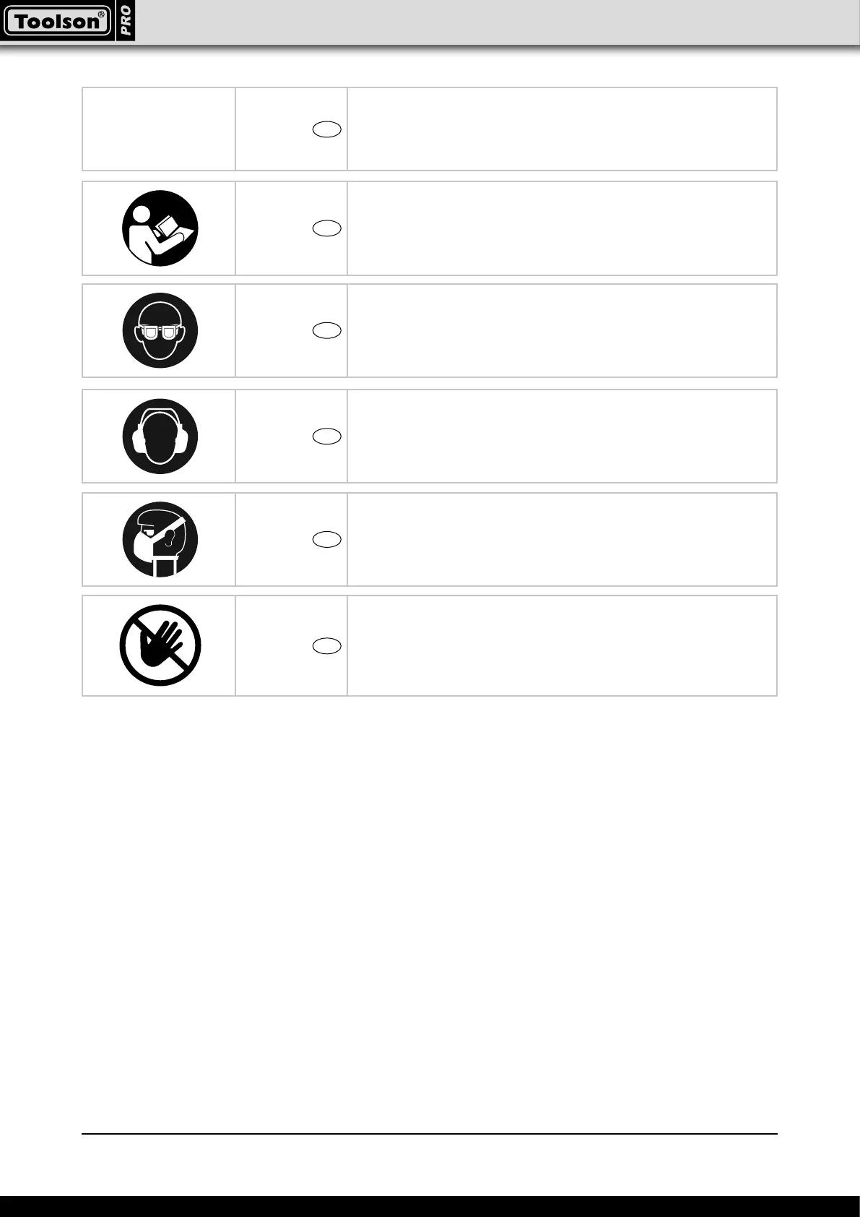Click the Toolson logo
The height and width of the screenshot is (1217, 860).
point(56,21)
